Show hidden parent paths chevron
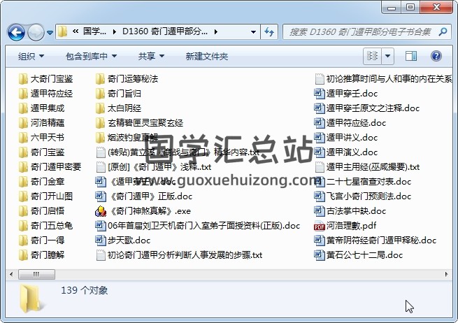 click(x=76, y=31)
